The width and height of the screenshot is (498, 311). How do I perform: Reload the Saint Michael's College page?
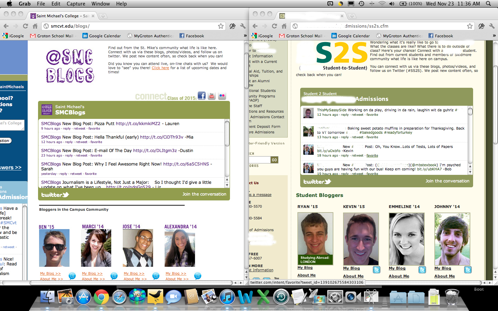click(x=25, y=26)
